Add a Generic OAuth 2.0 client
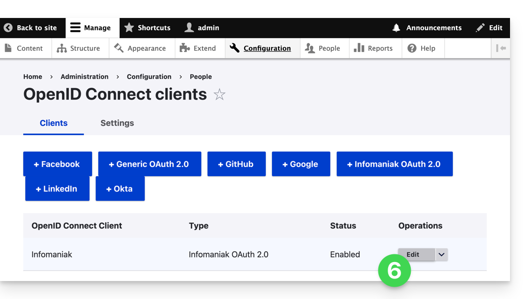This screenshot has height=299, width=528. pyautogui.click(x=150, y=164)
